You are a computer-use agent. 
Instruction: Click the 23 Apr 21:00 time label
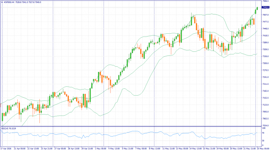tap(47, 149)
